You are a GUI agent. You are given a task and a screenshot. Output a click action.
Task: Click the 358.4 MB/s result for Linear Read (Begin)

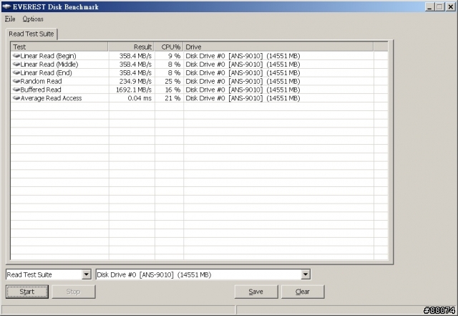135,56
